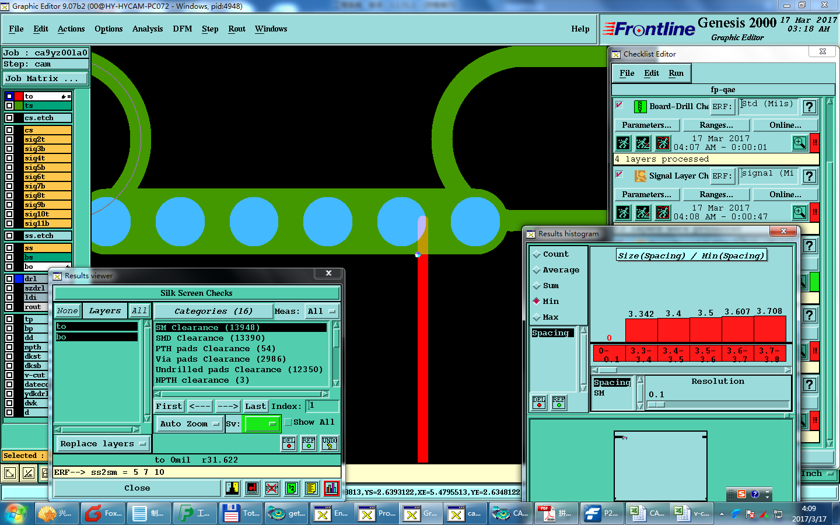Click the Index input field
Image resolution: width=840 pixels, height=525 pixels.
point(323,406)
